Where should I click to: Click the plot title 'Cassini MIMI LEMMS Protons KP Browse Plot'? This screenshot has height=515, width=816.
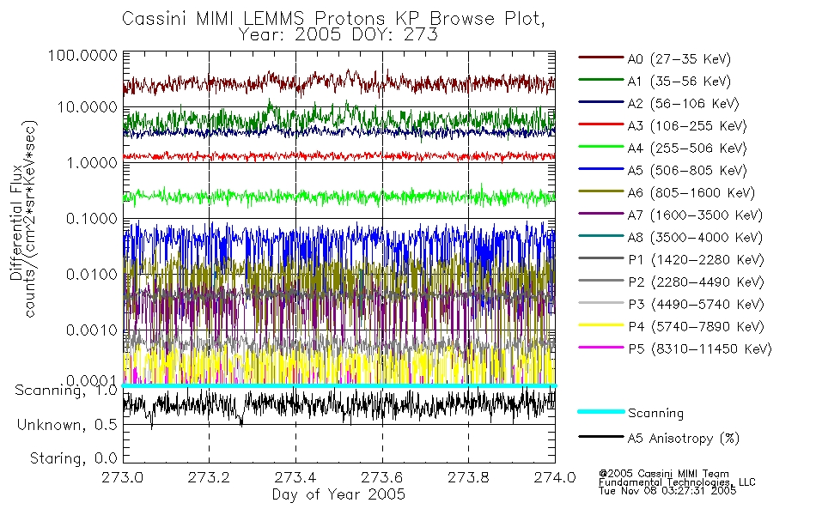pos(333,18)
